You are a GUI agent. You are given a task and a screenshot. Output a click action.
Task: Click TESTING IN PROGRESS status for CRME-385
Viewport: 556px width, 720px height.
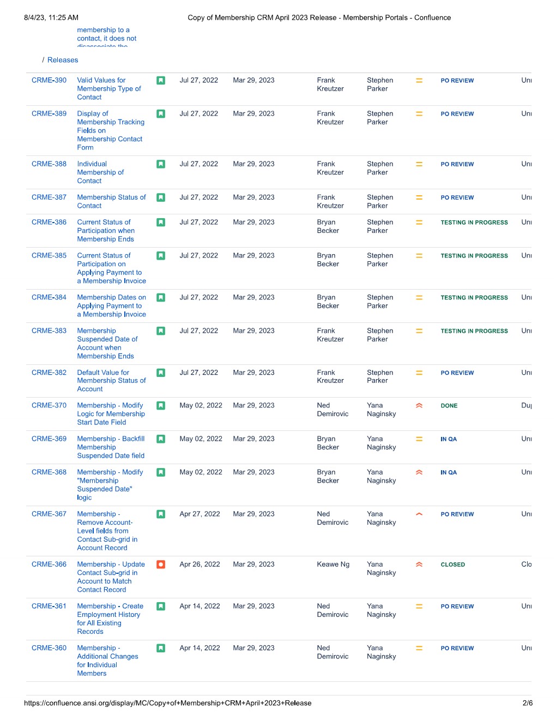[x=474, y=256]
